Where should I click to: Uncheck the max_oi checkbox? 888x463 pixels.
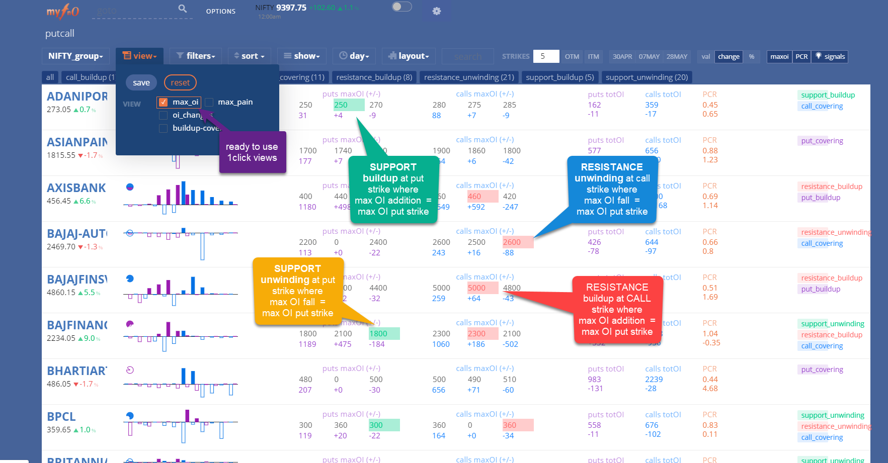click(163, 102)
